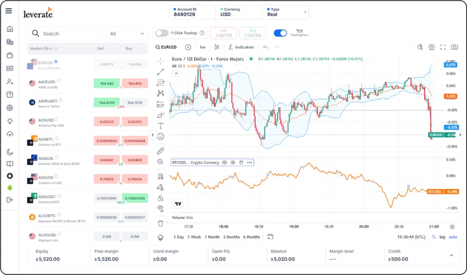Open chart fullscreen mode
The height and width of the screenshot is (275, 467).
tap(443, 47)
